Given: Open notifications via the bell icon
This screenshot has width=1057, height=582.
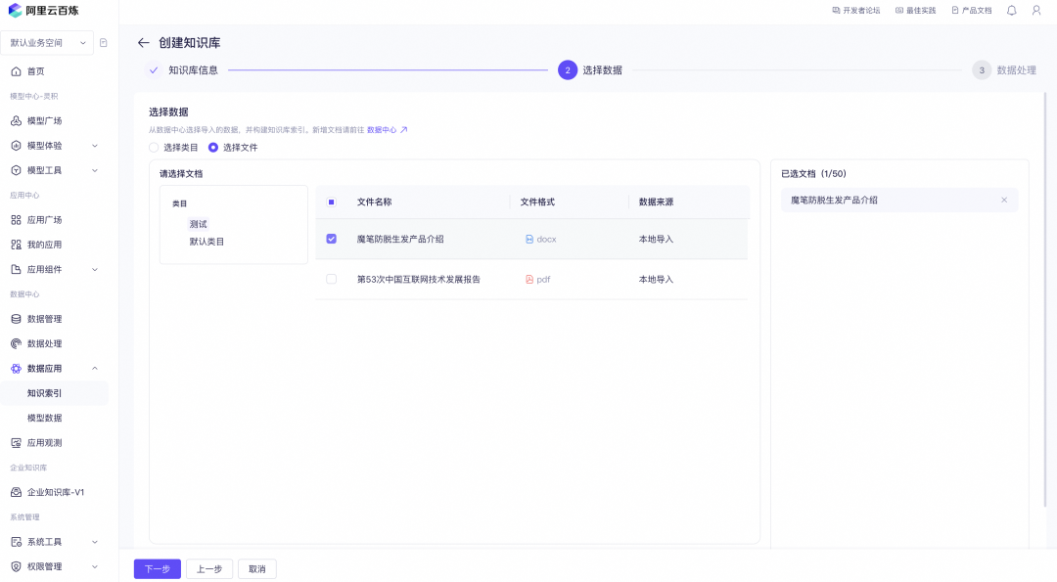Looking at the screenshot, I should (x=1011, y=11).
